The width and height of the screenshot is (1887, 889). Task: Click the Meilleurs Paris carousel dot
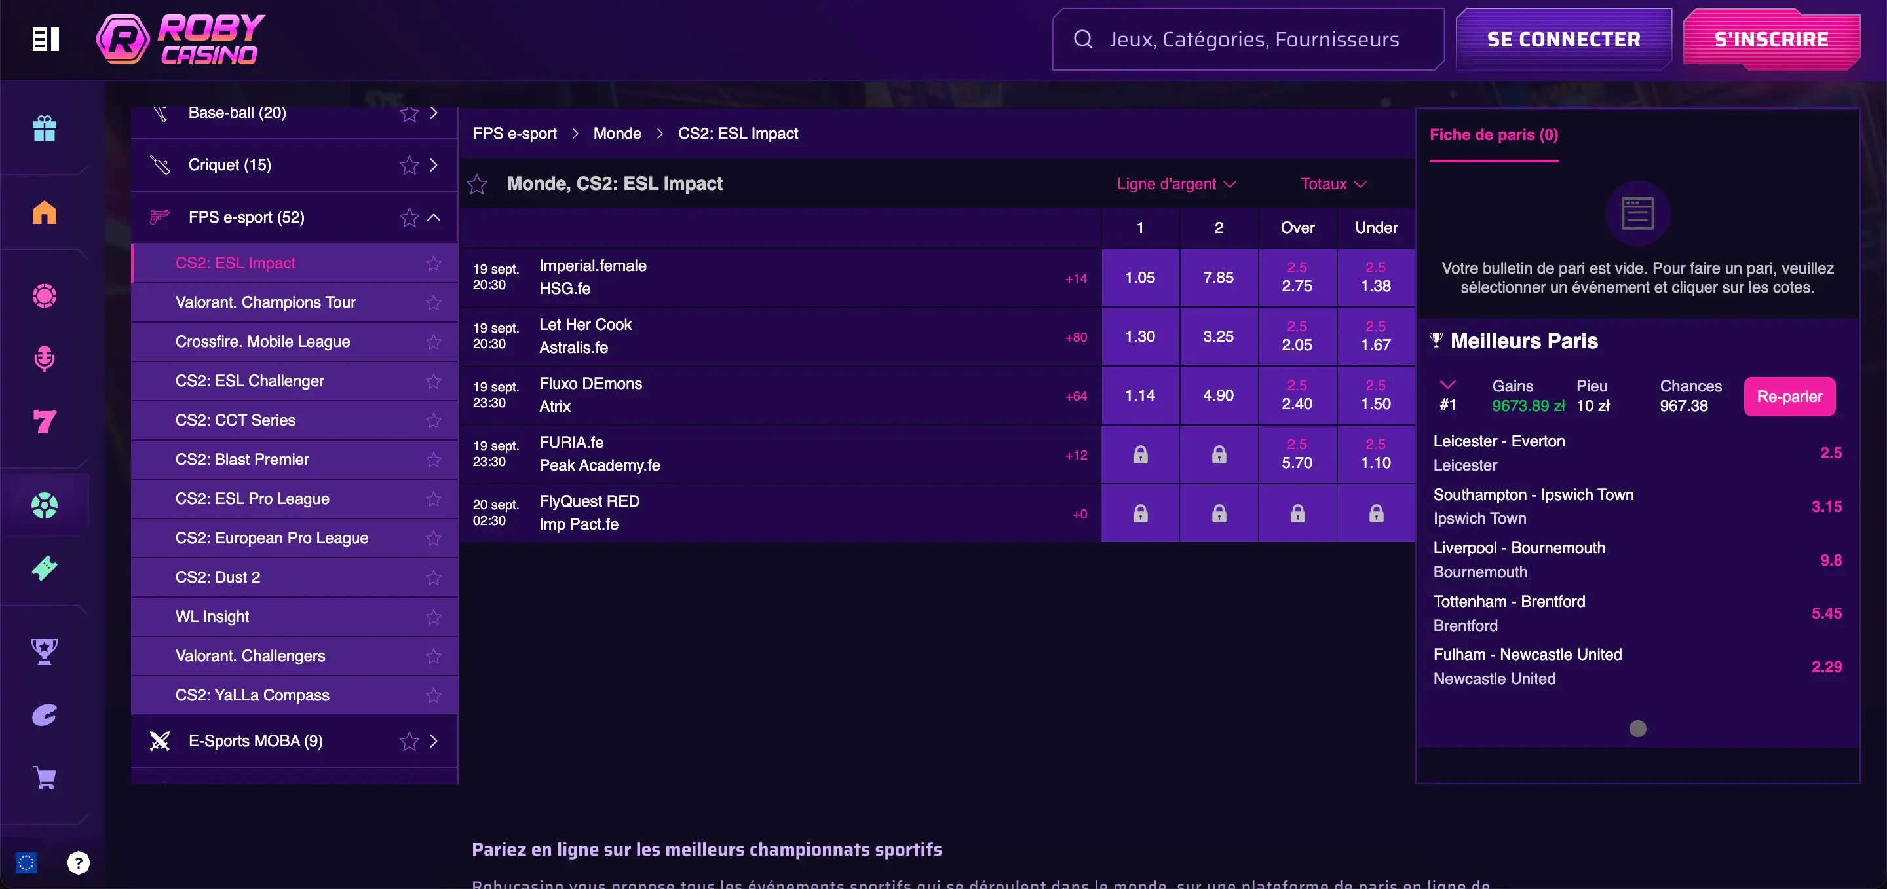[x=1637, y=729]
